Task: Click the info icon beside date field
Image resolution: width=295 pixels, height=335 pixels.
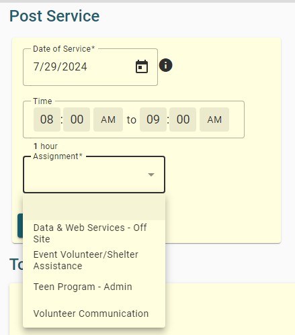Action: 165,65
